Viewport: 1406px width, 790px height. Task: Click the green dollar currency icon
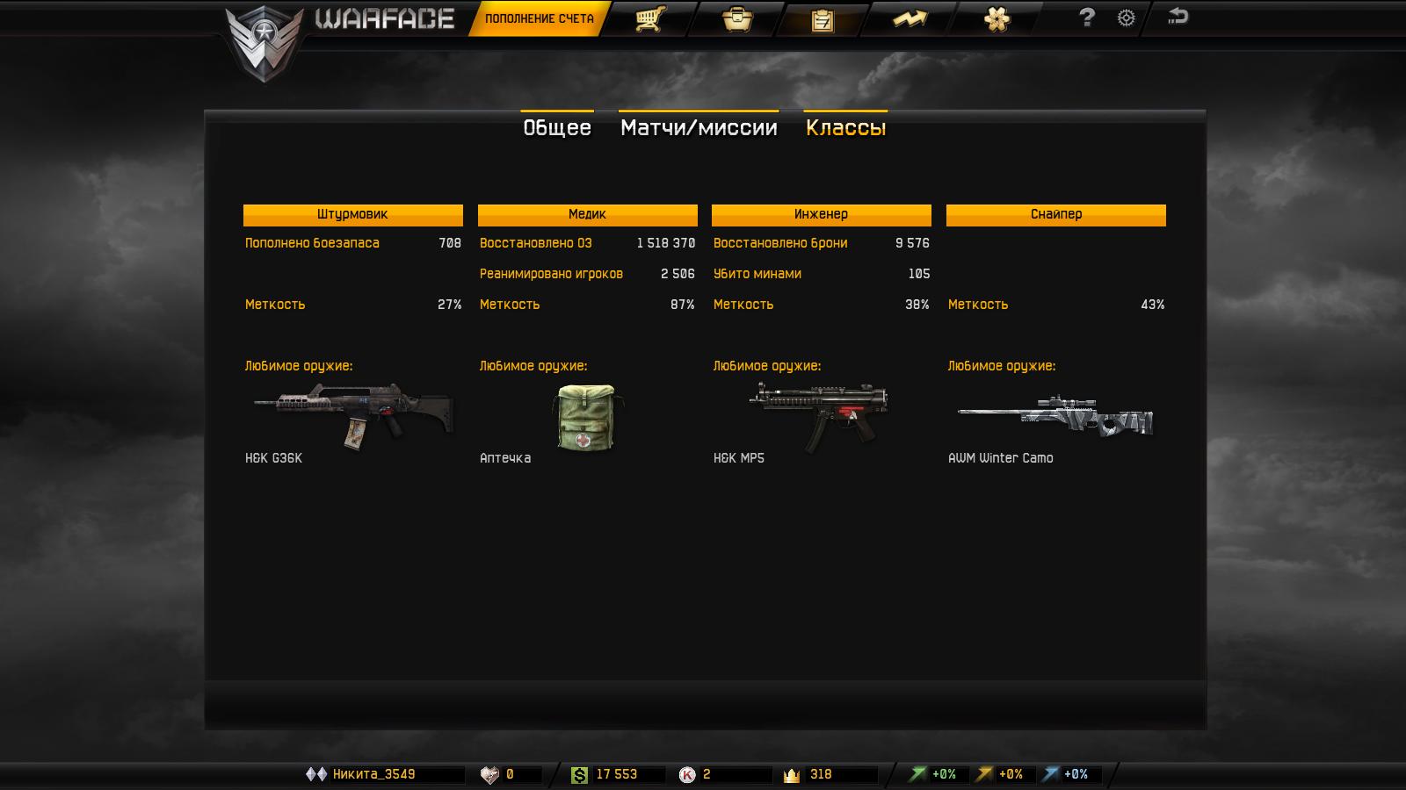(579, 775)
